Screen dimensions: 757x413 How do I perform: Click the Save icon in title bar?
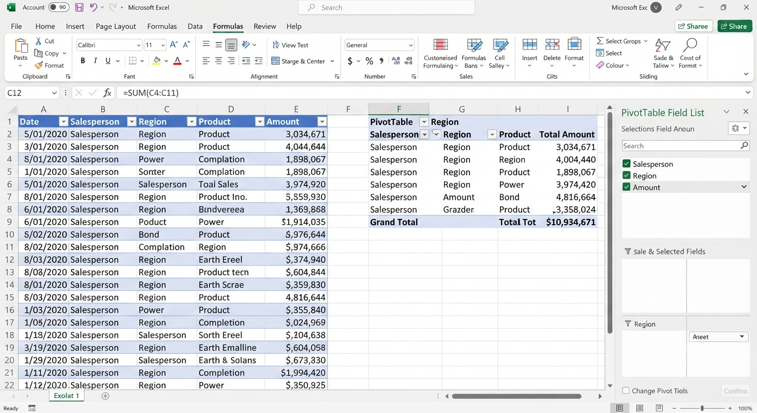(x=79, y=8)
